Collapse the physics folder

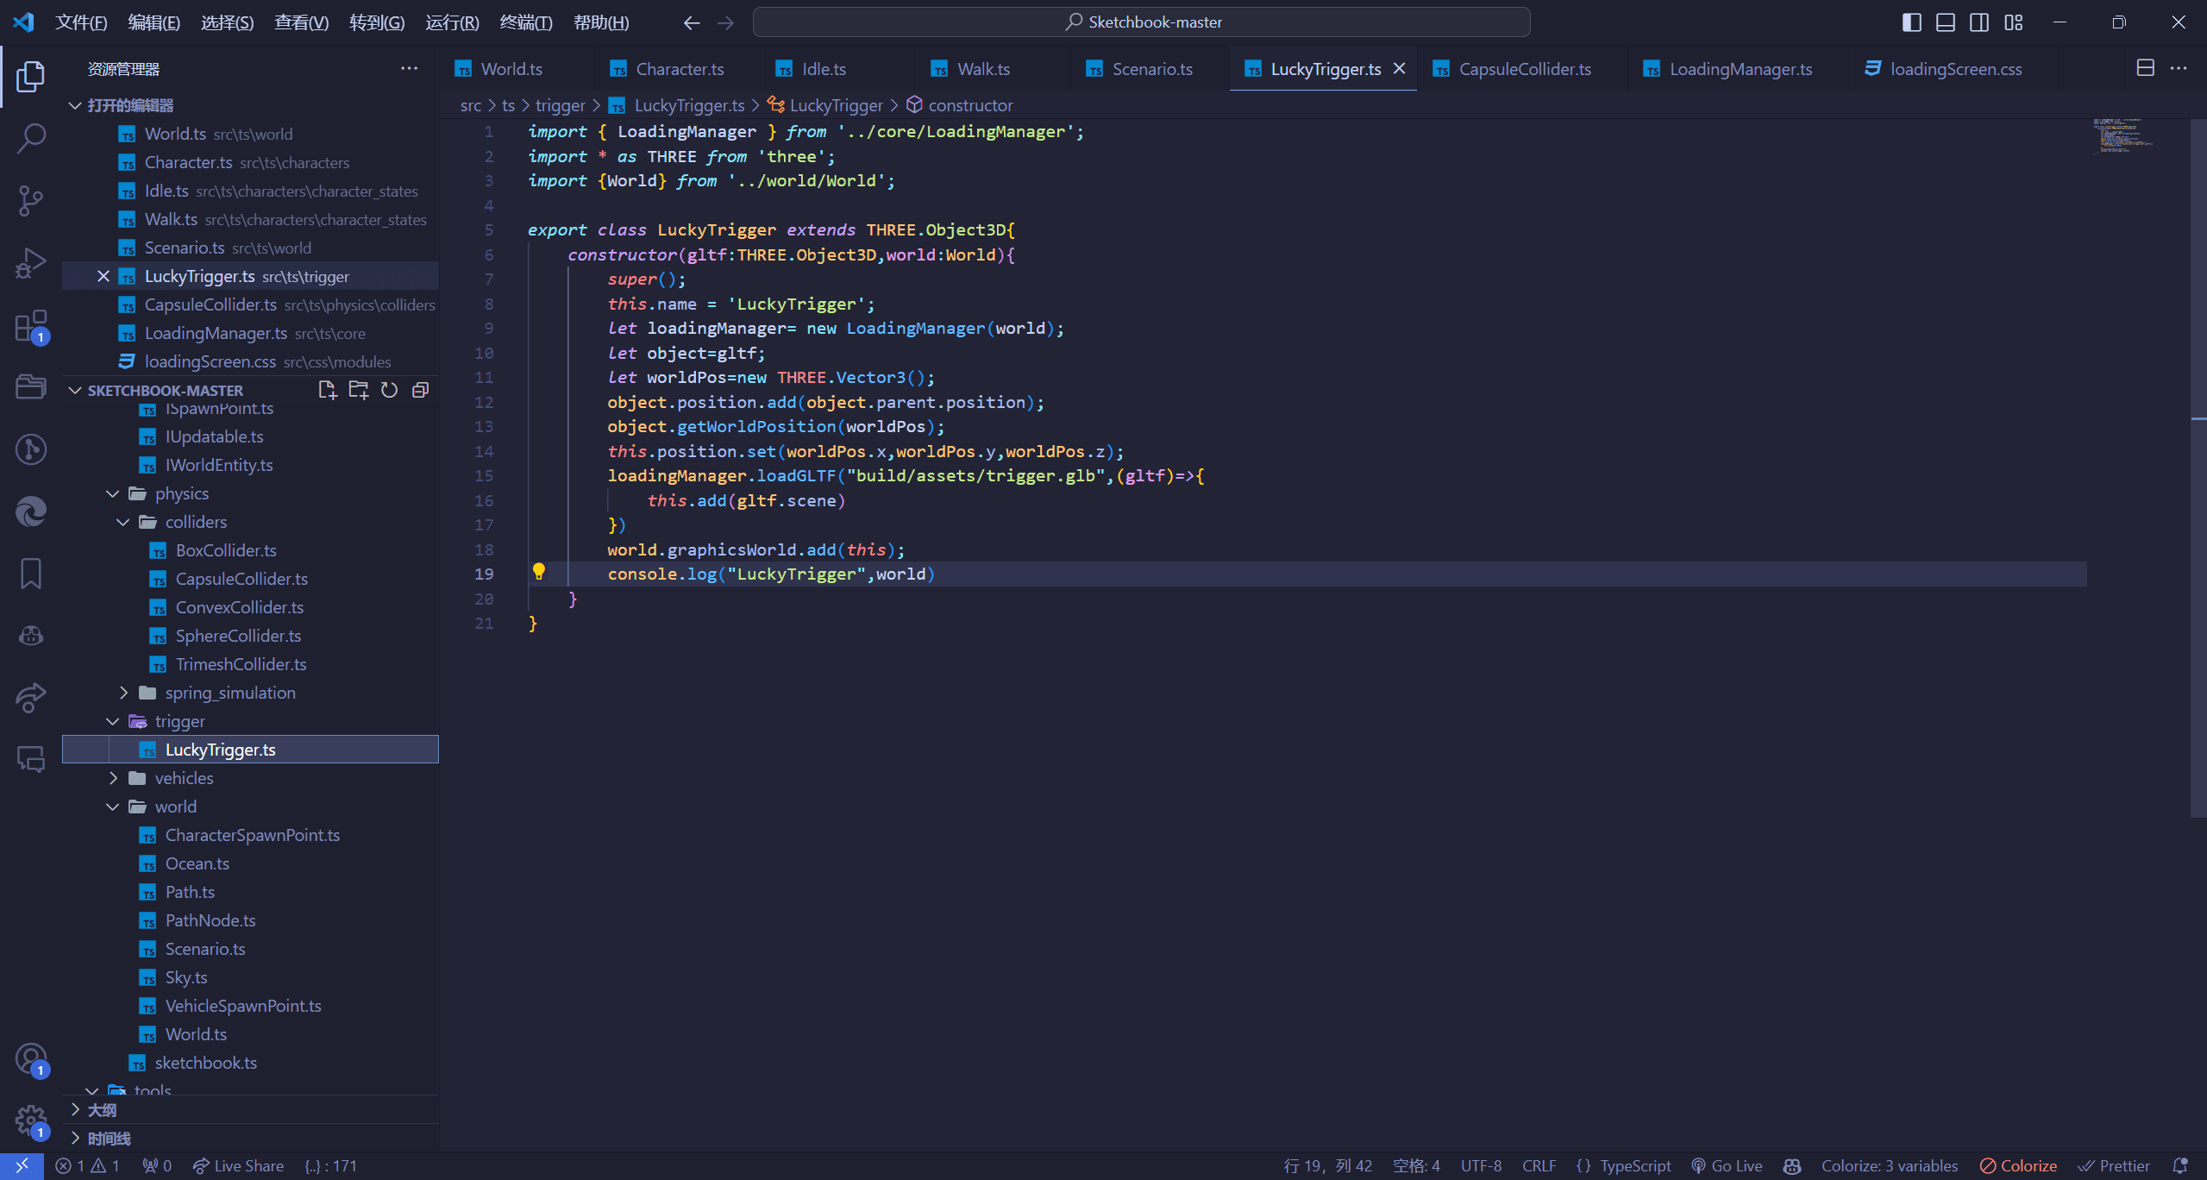(x=112, y=493)
